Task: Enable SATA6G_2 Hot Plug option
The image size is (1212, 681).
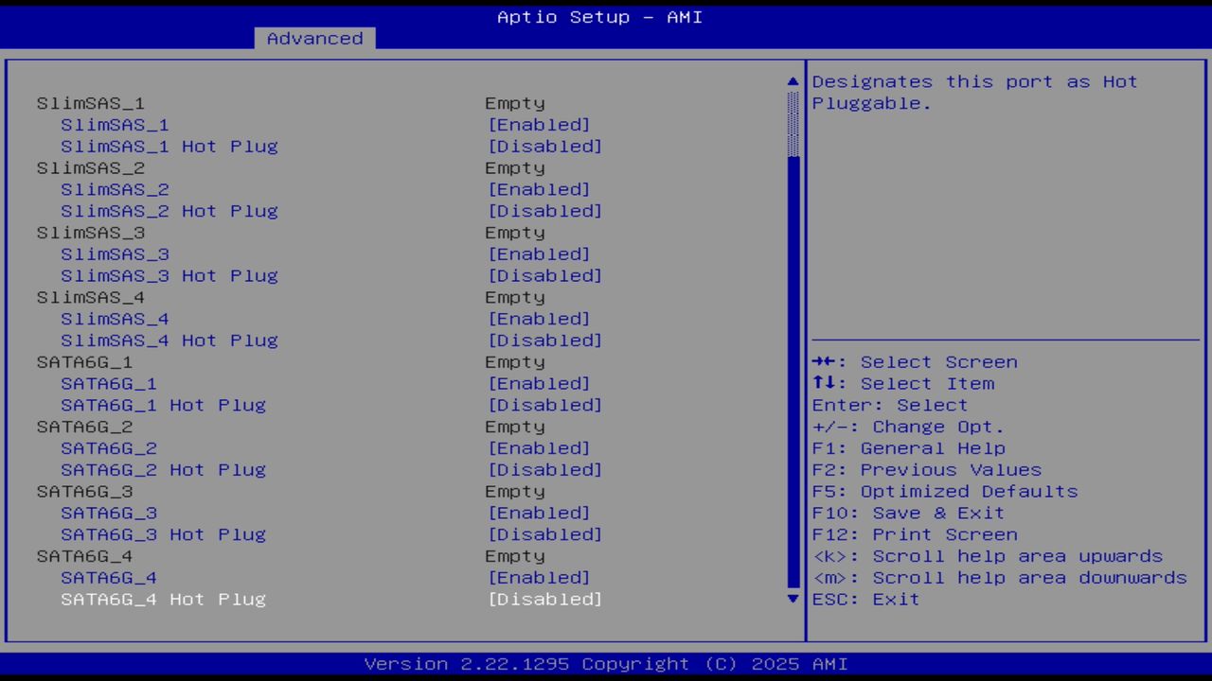Action: 545,469
